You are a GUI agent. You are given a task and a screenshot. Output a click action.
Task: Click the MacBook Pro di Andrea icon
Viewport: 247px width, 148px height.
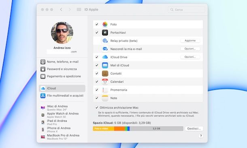pyautogui.click(x=43, y=137)
